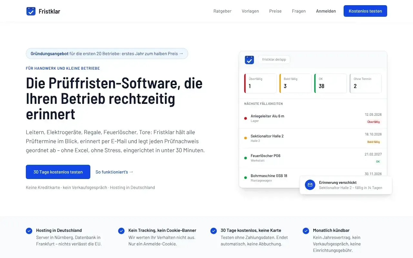
Task: Open the Fragen navigation link
Action: [299, 11]
